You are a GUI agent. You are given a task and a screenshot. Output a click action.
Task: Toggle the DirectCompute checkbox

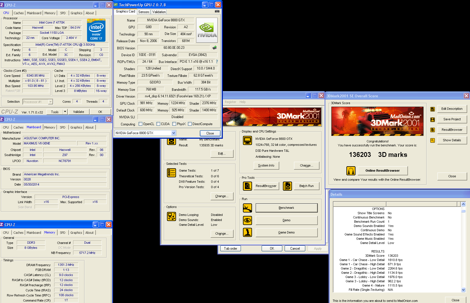(x=190, y=124)
